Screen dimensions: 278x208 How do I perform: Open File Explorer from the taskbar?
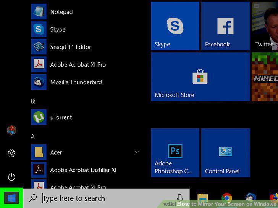(203, 198)
